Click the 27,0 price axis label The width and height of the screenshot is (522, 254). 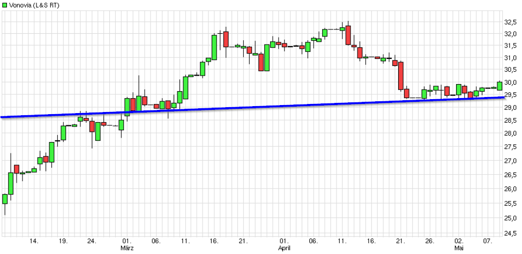pos(511,161)
